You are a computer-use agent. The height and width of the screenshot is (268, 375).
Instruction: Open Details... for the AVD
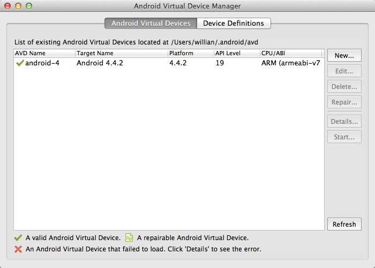click(x=344, y=122)
